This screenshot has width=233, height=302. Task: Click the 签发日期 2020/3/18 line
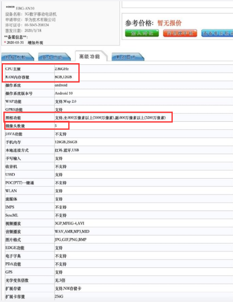(x=23, y=31)
